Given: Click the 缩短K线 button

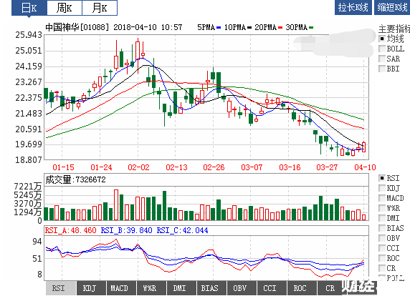Looking at the screenshot, I should click(392, 7).
